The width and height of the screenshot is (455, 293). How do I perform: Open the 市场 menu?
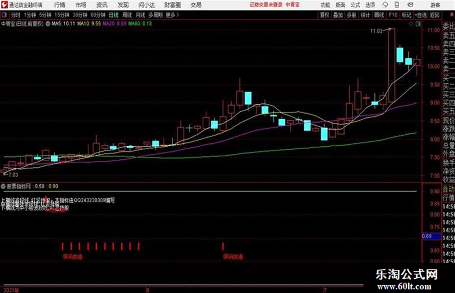[81, 5]
